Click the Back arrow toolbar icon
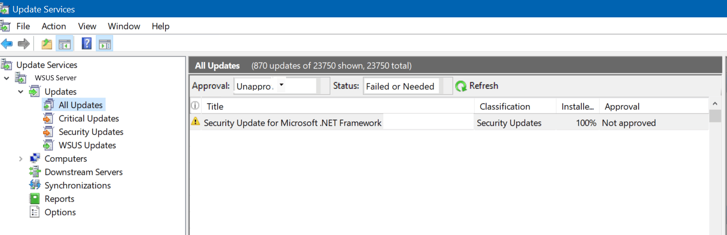Screen dimensions: 727x235 tap(7, 44)
